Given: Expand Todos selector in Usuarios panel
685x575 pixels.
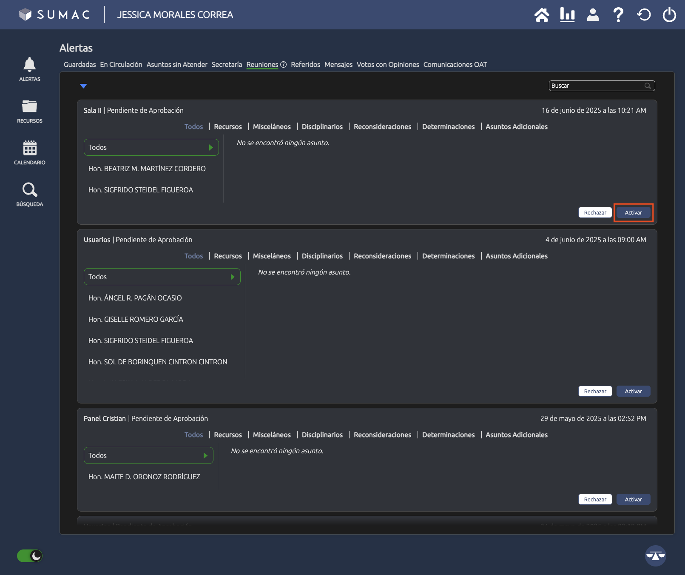Looking at the screenshot, I should (162, 277).
